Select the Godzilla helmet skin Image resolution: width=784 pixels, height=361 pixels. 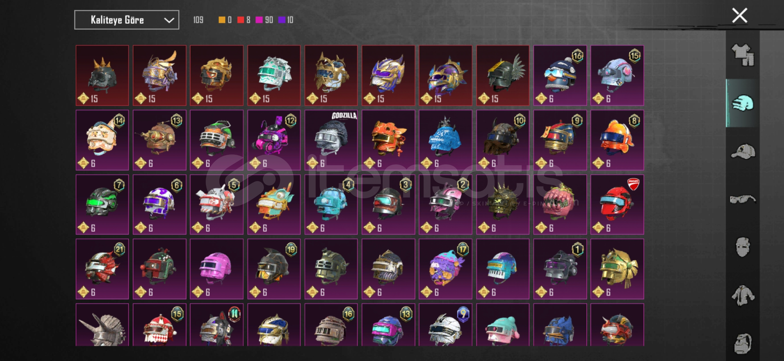point(331,140)
